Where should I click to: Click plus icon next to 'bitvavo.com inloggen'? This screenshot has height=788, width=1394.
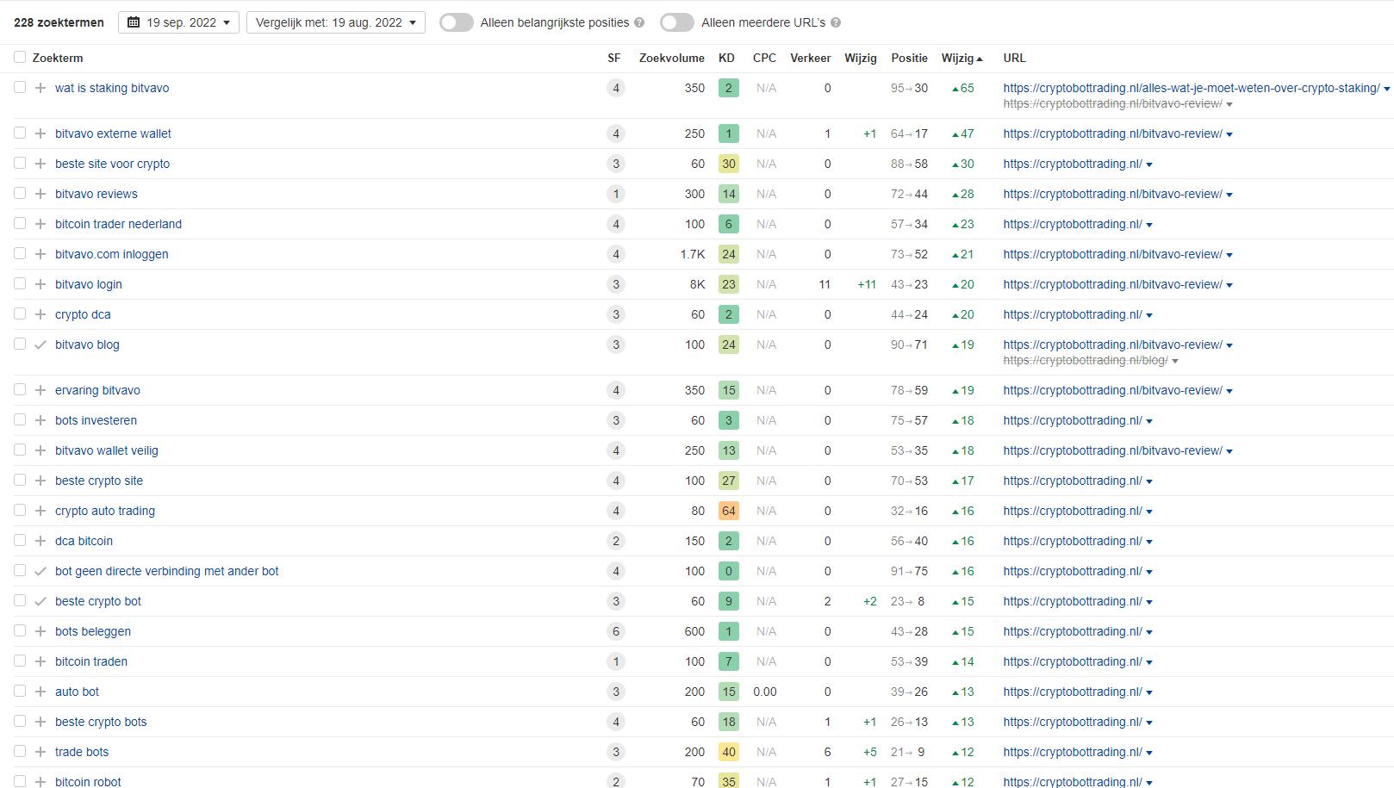pyautogui.click(x=40, y=254)
